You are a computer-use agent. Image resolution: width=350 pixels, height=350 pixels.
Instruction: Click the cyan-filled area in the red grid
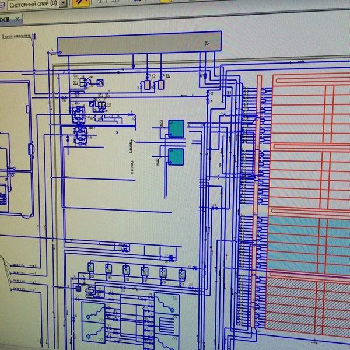[x=295, y=242]
